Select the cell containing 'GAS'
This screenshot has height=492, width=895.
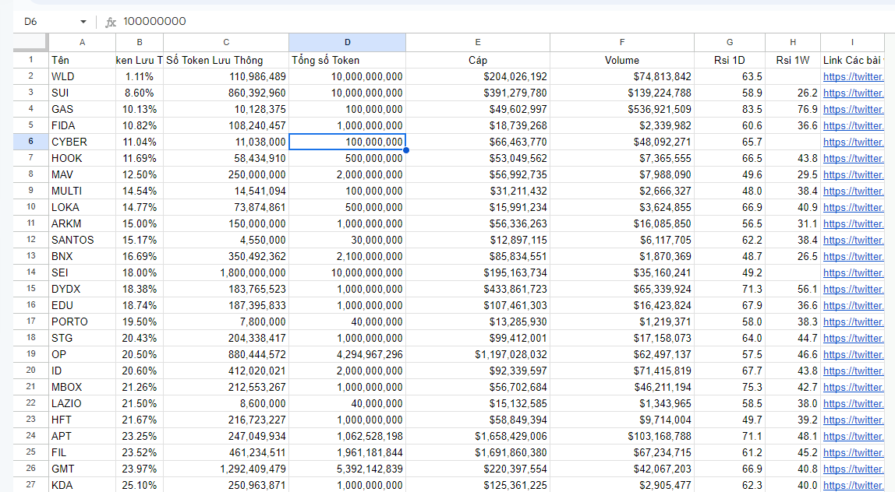tap(82, 110)
